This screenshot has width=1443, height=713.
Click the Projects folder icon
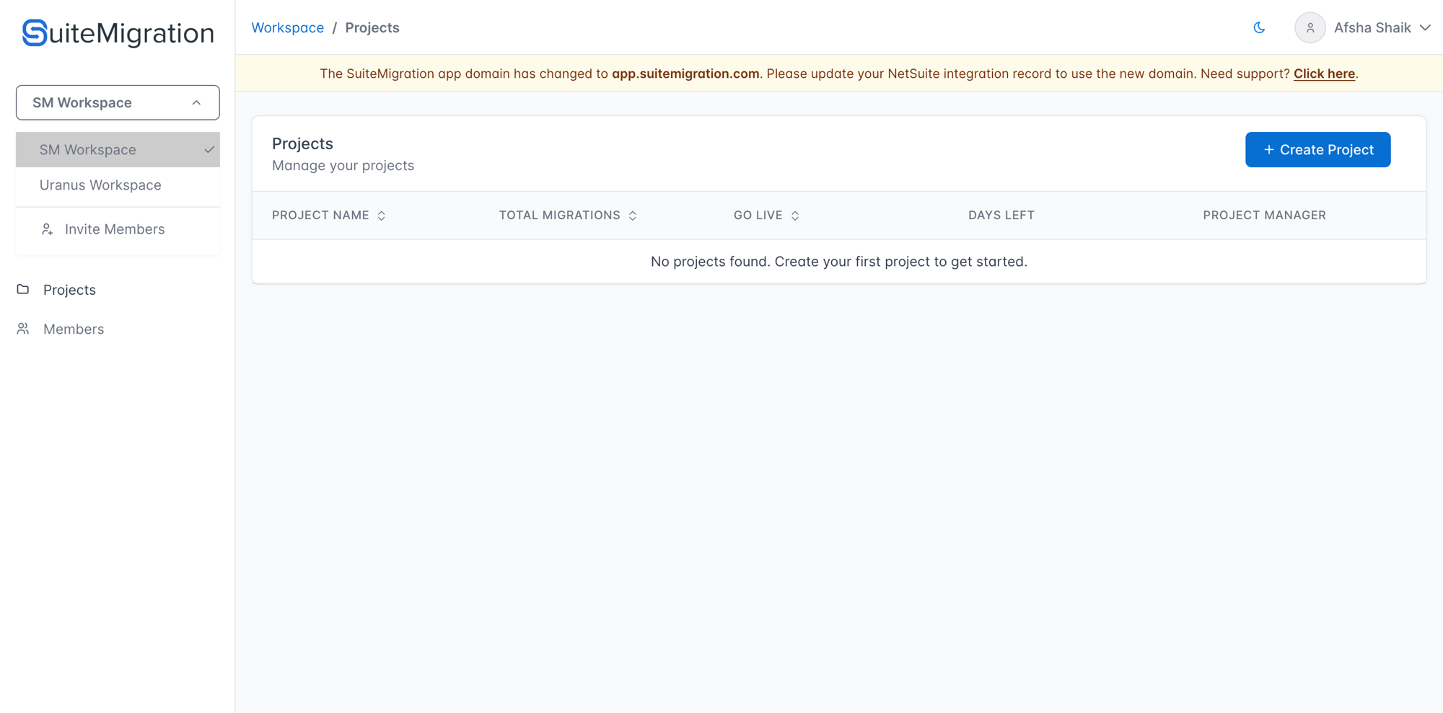pos(23,289)
